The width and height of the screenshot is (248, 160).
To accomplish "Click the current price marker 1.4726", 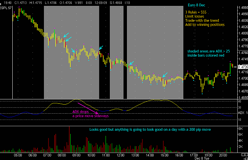I will point(243,67).
